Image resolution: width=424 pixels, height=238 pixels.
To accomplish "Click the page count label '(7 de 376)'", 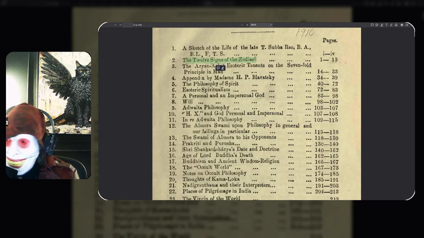I will [x=137, y=25].
